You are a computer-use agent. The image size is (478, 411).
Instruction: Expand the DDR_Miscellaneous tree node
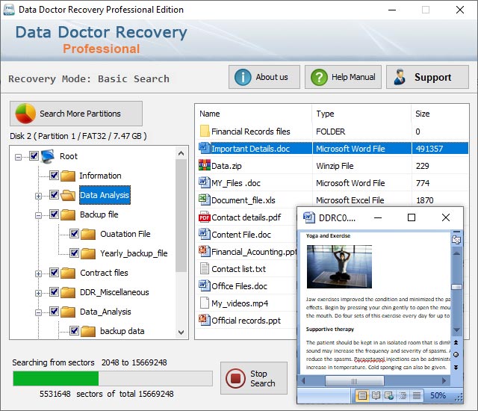pos(38,294)
